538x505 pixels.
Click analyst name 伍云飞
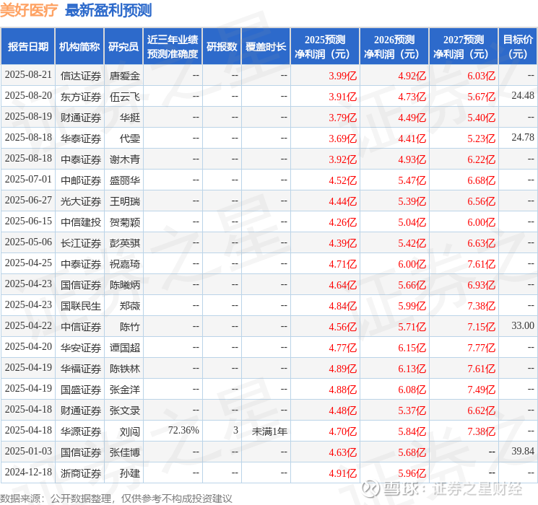click(x=124, y=97)
